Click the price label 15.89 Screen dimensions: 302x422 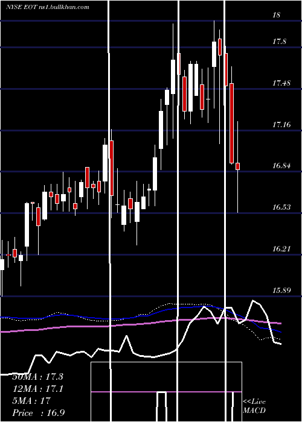click(281, 291)
